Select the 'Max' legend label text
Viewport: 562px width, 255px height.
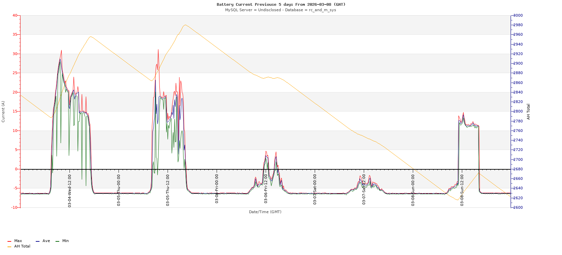tap(18, 241)
